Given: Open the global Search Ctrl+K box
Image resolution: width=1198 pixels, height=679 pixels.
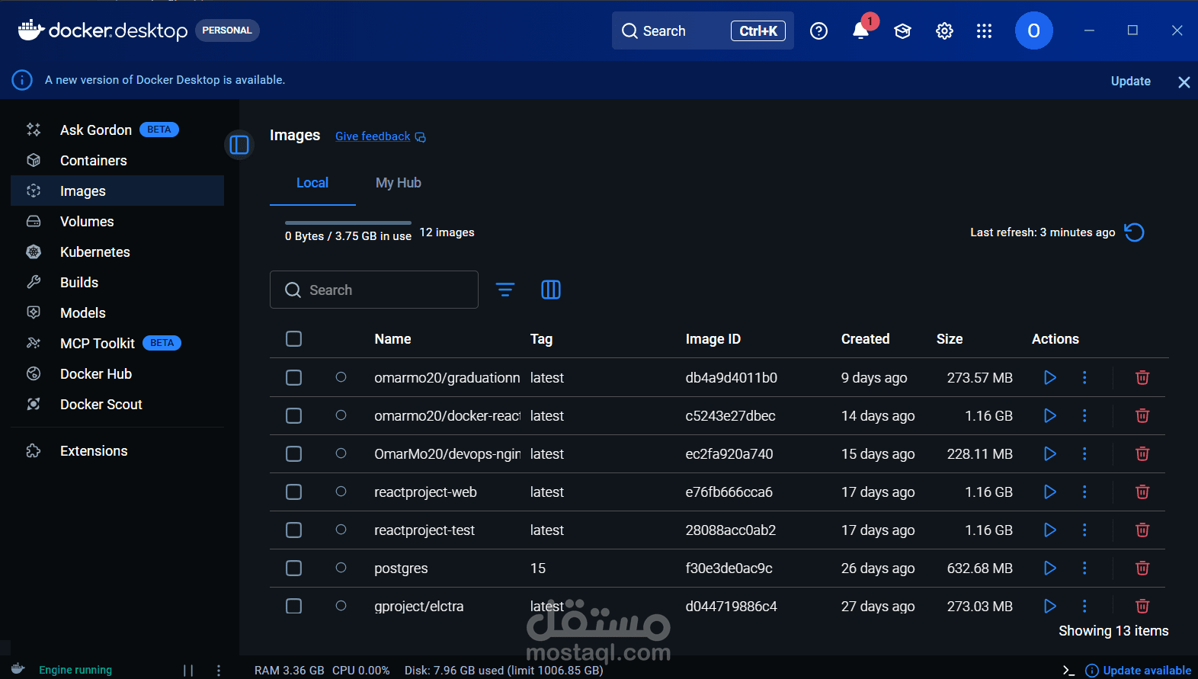Looking at the screenshot, I should (x=703, y=30).
